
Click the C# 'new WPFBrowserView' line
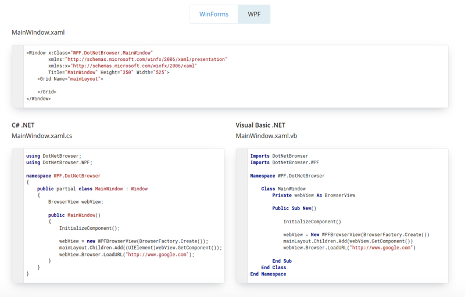point(134,241)
